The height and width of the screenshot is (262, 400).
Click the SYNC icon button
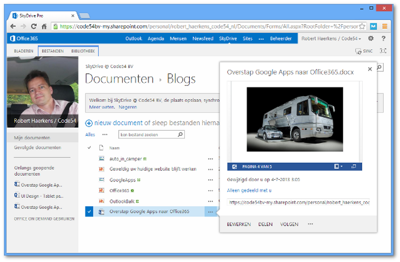[x=364, y=51]
